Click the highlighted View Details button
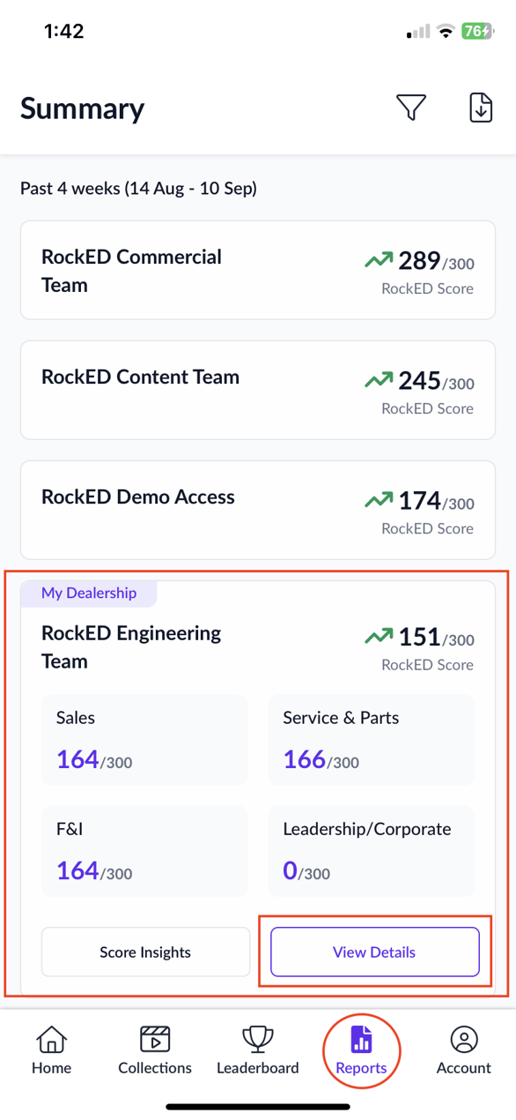 [373, 952]
